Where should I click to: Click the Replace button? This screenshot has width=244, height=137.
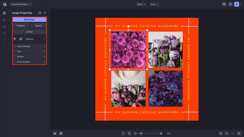point(21,25)
